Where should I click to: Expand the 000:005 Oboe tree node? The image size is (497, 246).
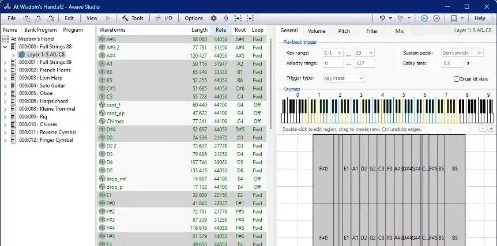5,93
